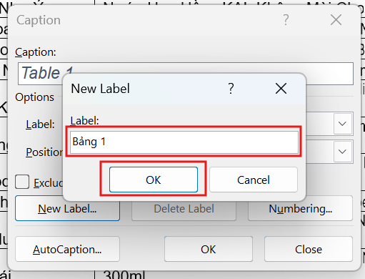Cancel the New Label dialog
The width and height of the screenshot is (365, 279).
point(254,180)
